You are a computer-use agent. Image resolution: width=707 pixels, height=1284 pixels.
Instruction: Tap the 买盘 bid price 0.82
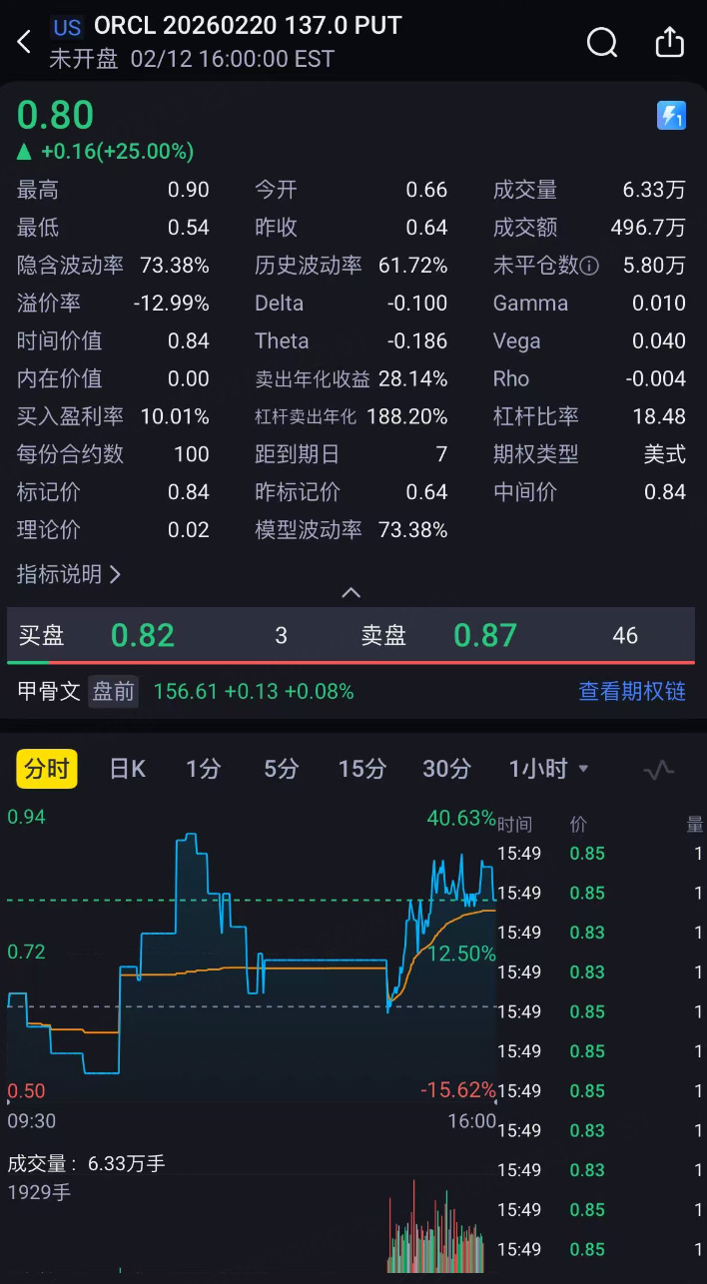pos(143,635)
